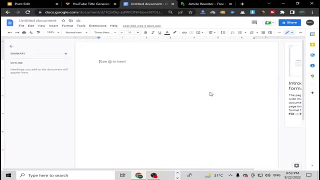Increase font size with plus button

pyautogui.click(x=138, y=32)
